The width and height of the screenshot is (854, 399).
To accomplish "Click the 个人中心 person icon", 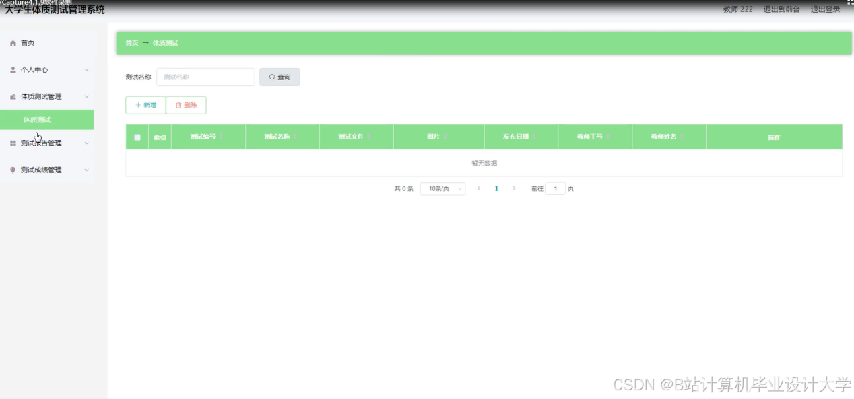I will coord(13,70).
